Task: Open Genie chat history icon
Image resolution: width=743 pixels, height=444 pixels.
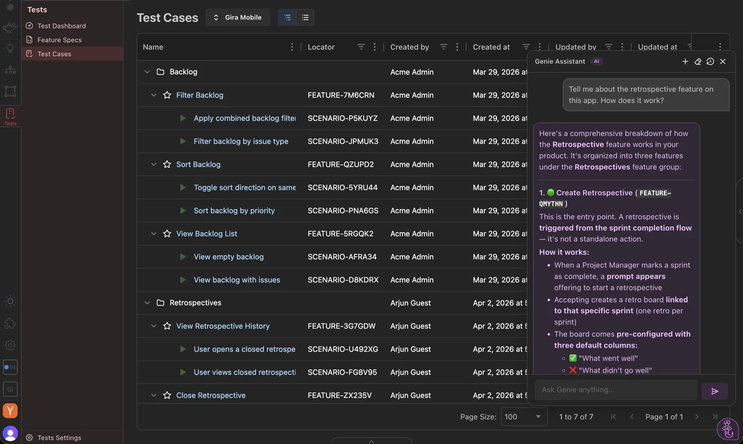Action: tap(710, 62)
